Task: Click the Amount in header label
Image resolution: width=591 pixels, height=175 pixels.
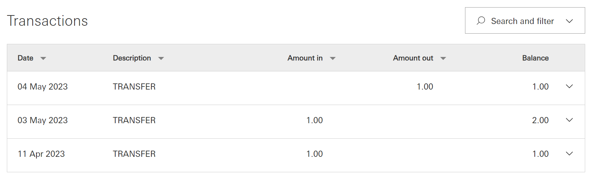Action: coord(305,58)
